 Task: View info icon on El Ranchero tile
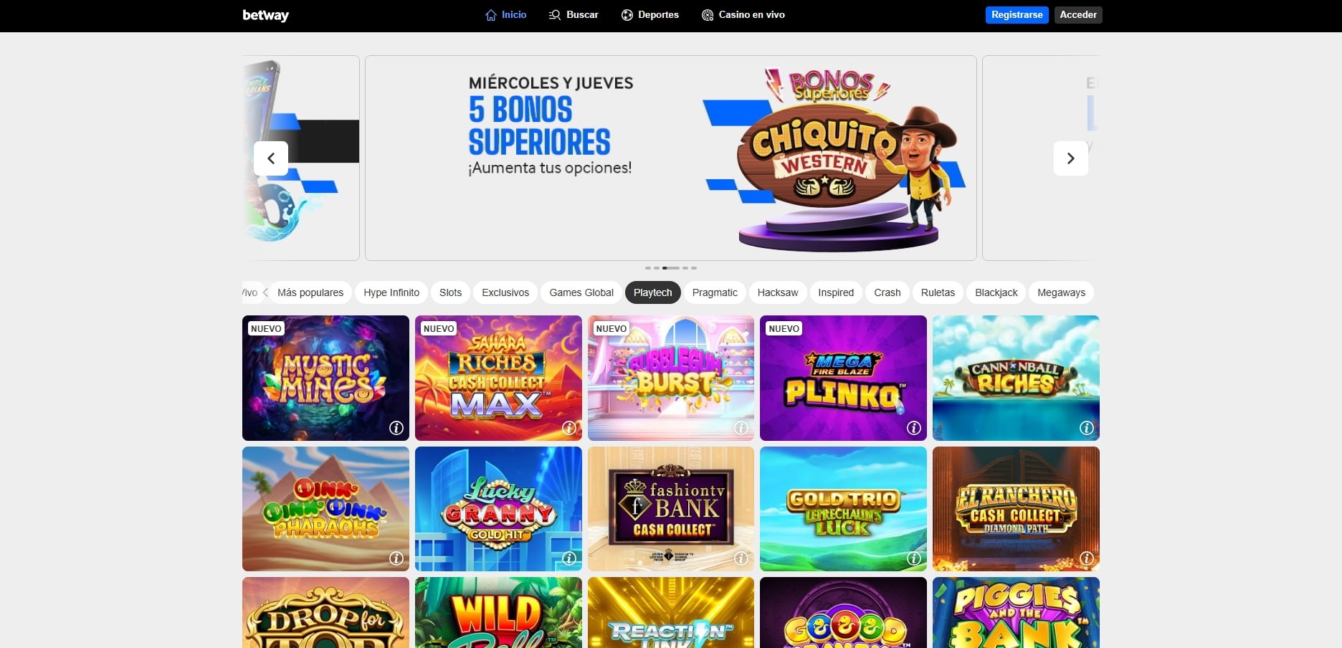1087,558
